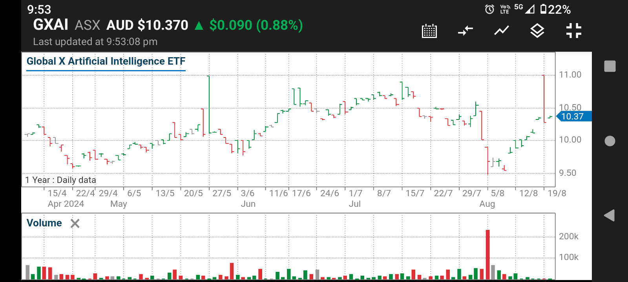Tap the Volume panel label
The height and width of the screenshot is (282, 628).
point(44,223)
